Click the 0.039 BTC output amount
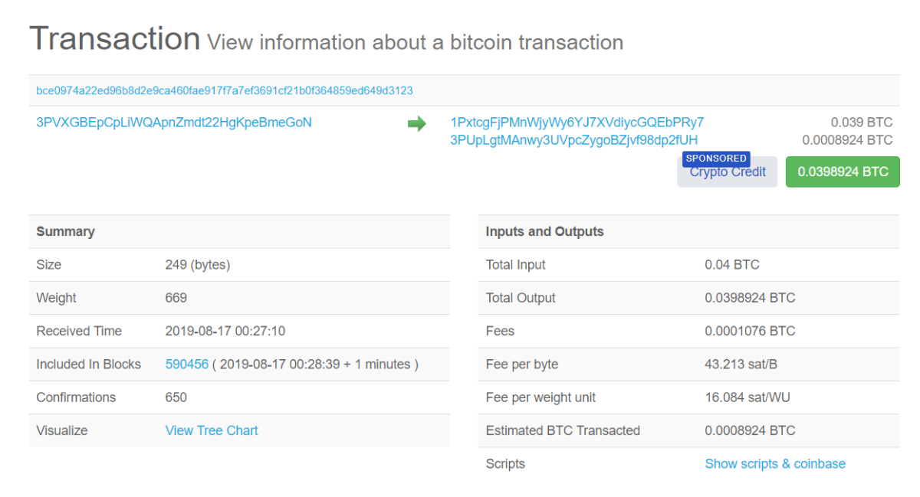 862,123
